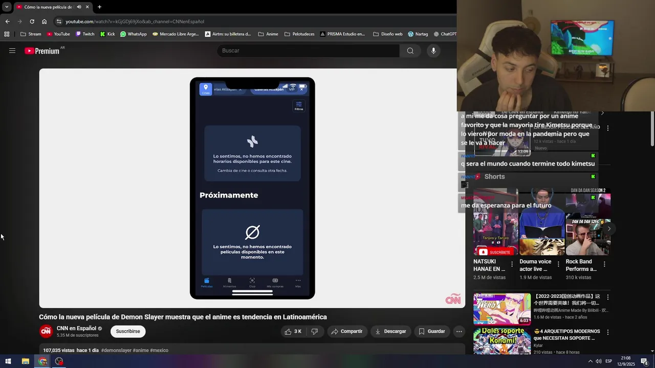Open File Explorer from taskbar
Viewport: 655px width, 368px height.
25,361
